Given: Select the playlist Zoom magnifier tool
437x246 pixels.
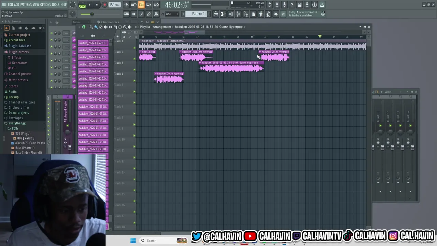Looking at the screenshot, I should tap(125, 27).
